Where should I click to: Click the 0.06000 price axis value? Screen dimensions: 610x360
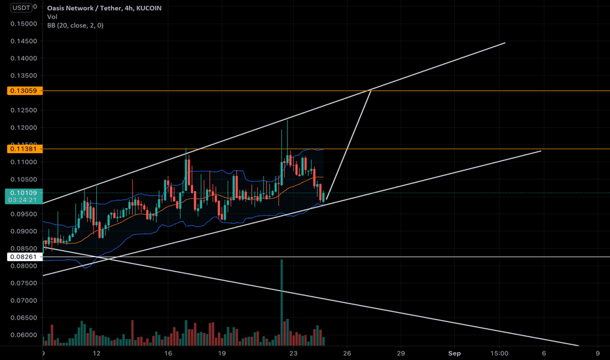[x=24, y=335]
